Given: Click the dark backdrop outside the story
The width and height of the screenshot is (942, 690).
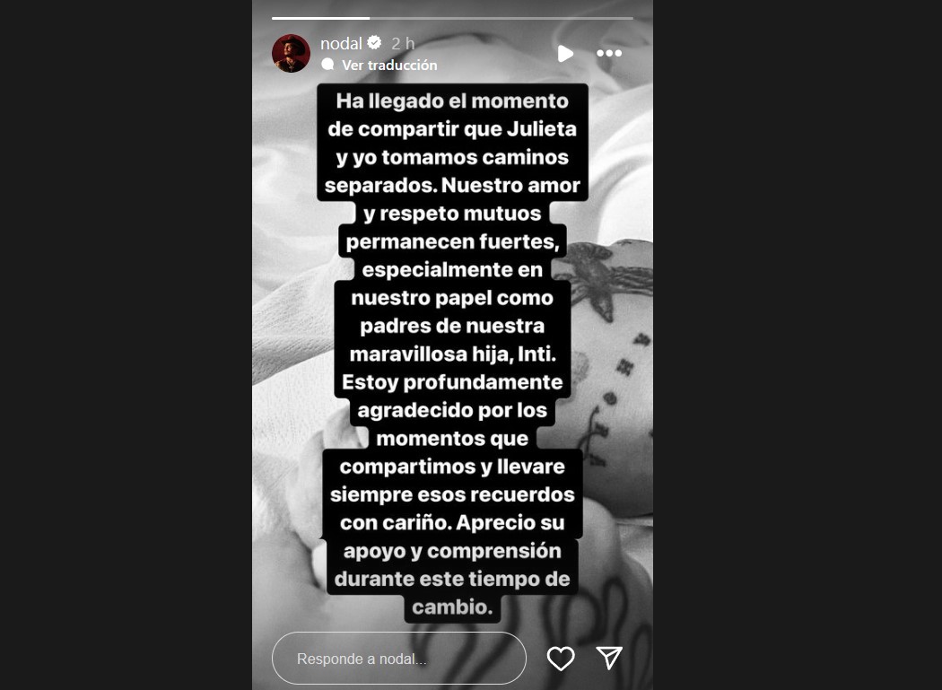Looking at the screenshot, I should click(x=126, y=345).
